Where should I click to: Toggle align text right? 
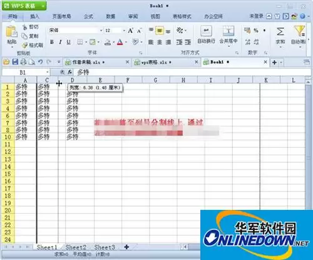coord(168,43)
